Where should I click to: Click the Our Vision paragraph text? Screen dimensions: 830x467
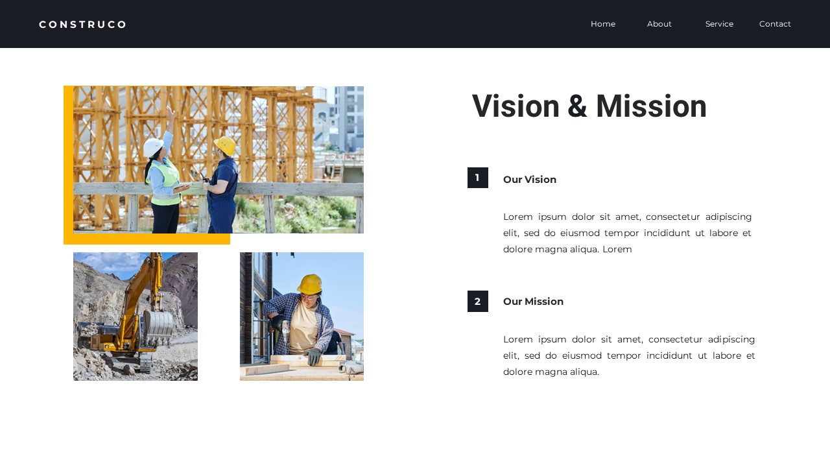(627, 233)
